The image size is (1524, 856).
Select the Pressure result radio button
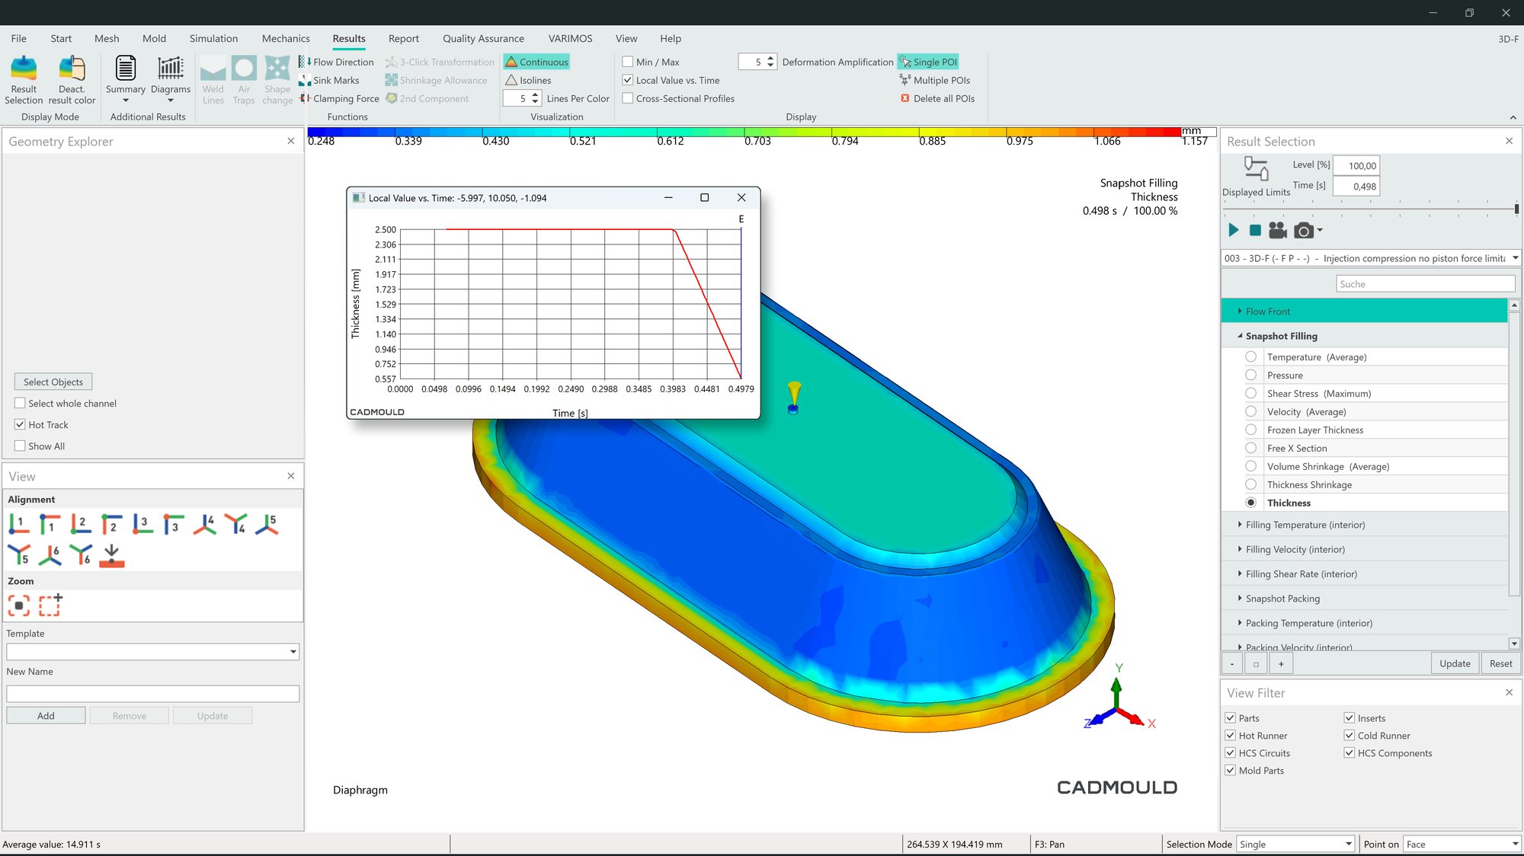(x=1250, y=375)
